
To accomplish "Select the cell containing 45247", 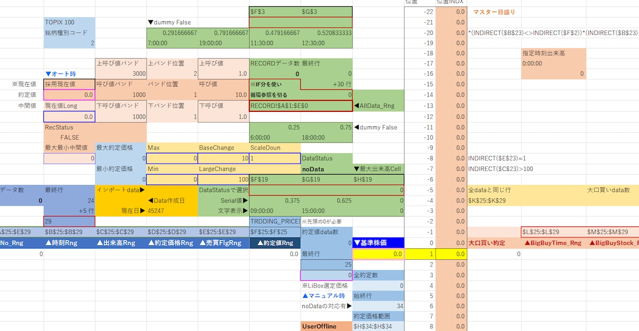I will click(172, 211).
